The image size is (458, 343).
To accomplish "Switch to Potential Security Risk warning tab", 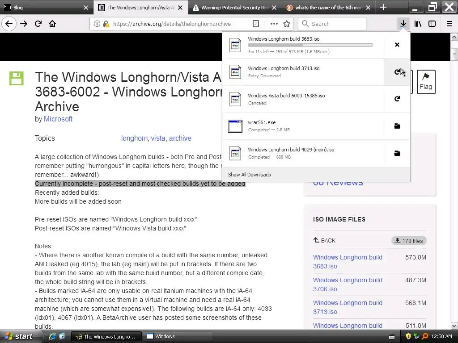I will [x=235, y=8].
